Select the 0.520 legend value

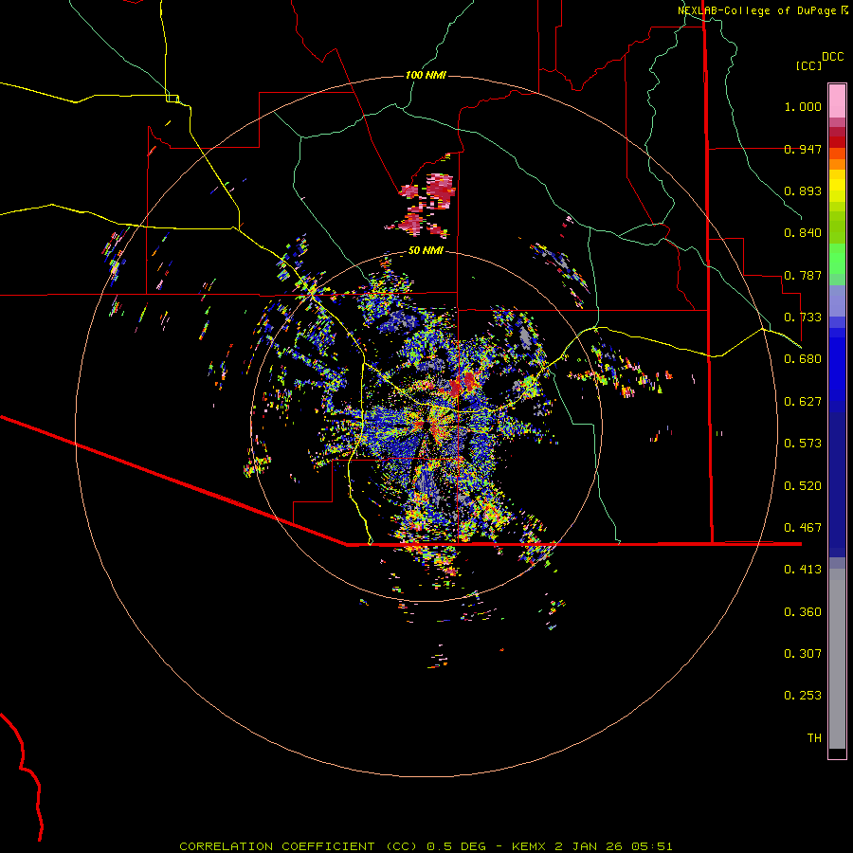point(803,486)
